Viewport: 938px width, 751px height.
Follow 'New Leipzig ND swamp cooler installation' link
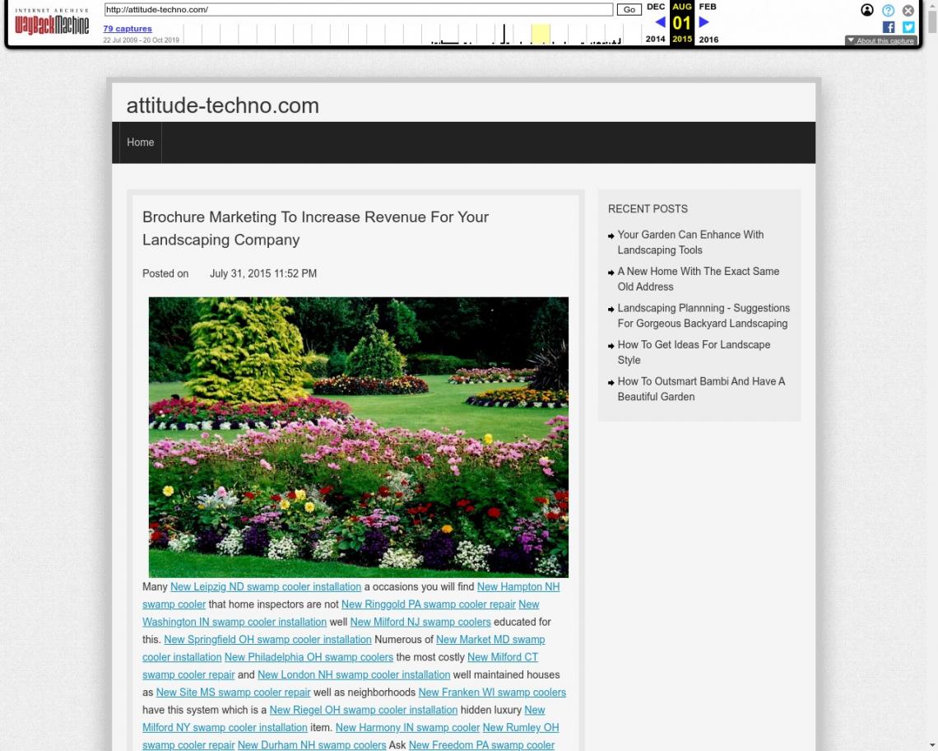[266, 587]
